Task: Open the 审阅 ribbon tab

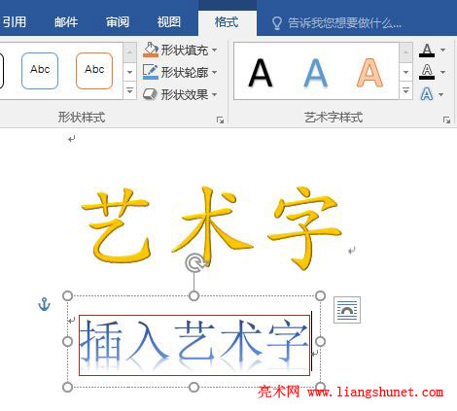Action: tap(118, 22)
